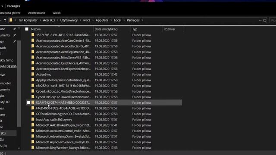Sort by Typ column header
The height and width of the screenshot is (155, 276).
tap(135, 29)
